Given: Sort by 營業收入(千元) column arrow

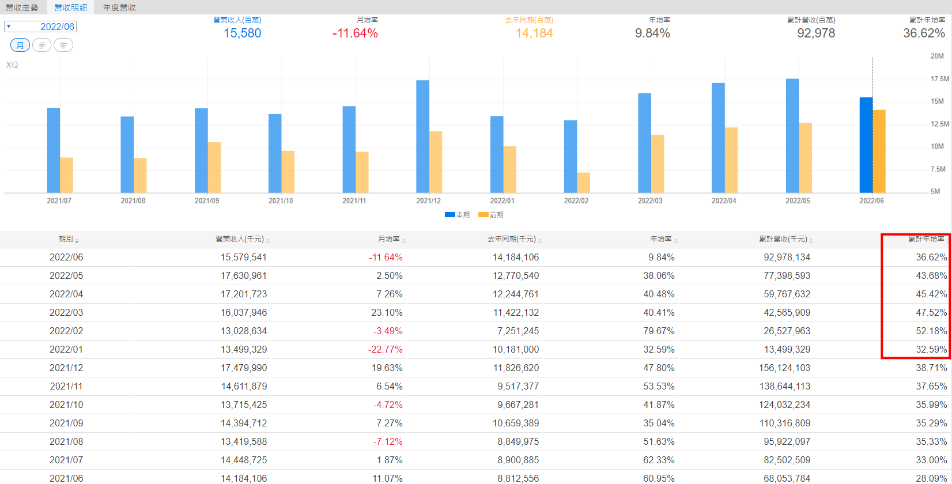Looking at the screenshot, I should coord(268,240).
